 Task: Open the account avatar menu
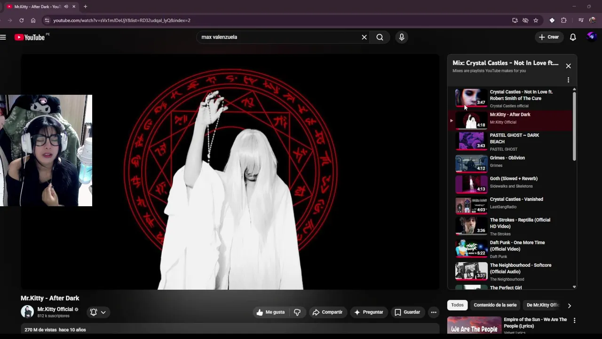[x=592, y=37]
